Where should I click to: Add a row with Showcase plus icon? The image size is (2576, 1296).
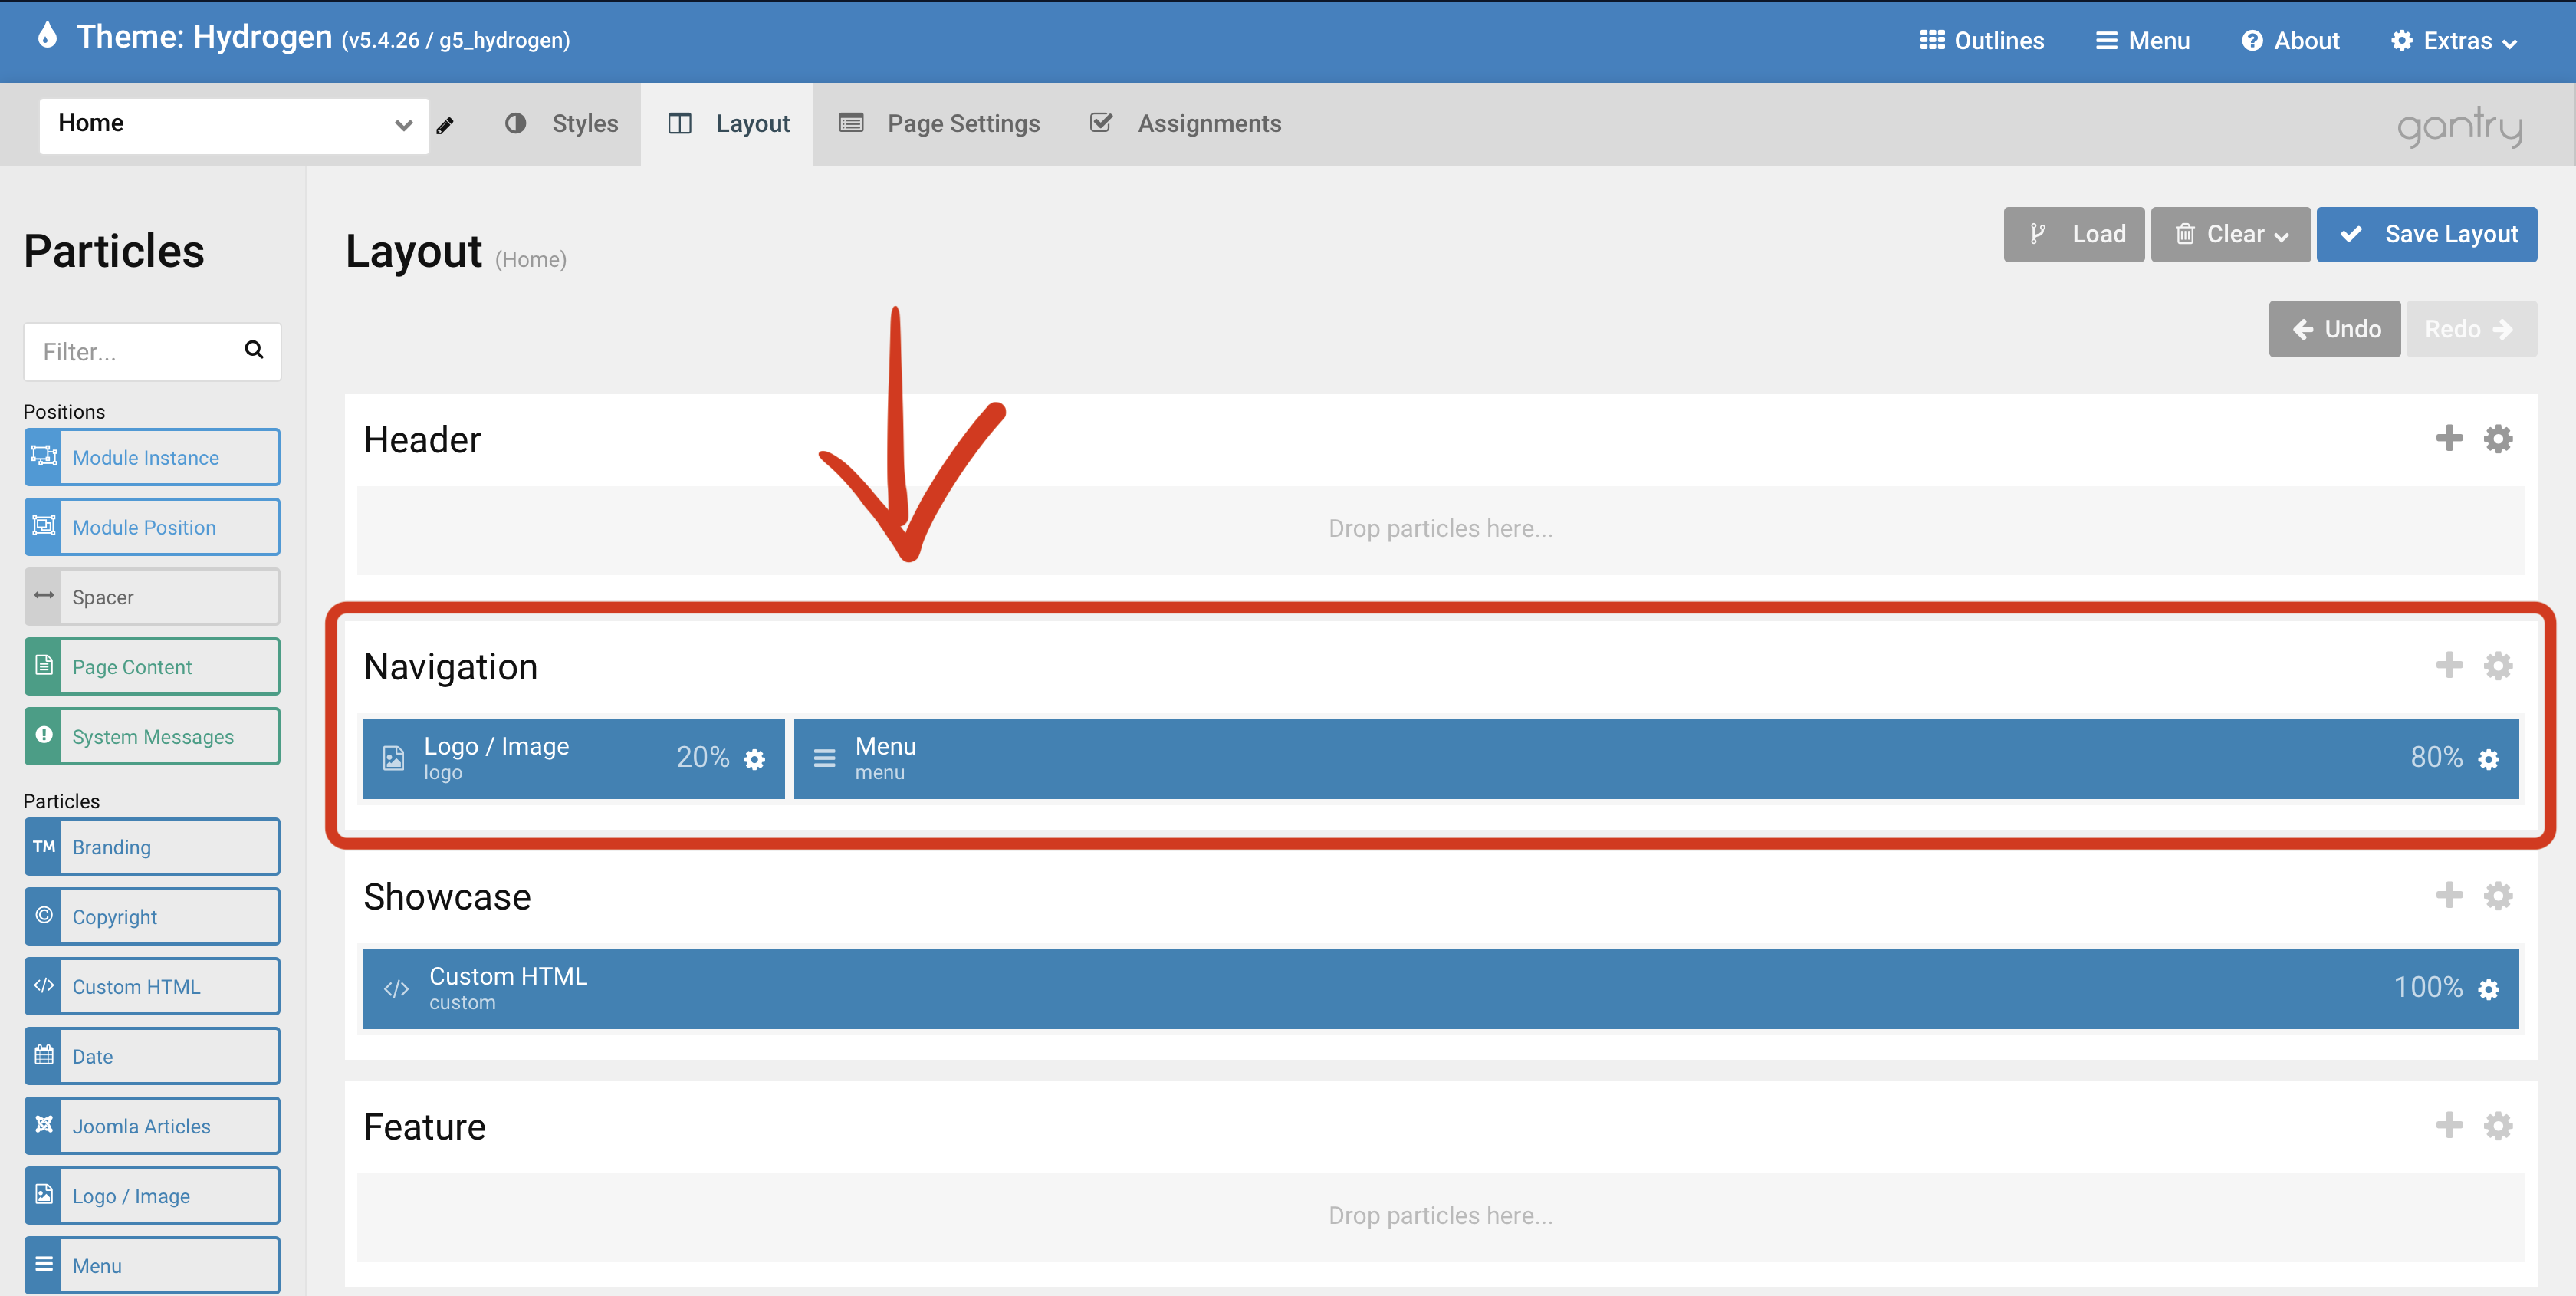(x=2449, y=895)
